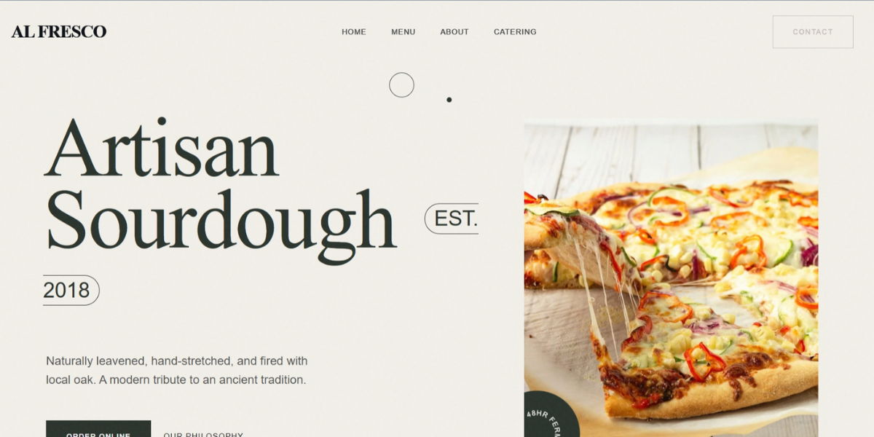This screenshot has width=874, height=437.
Task: Click the small black dot
Action: coord(449,100)
